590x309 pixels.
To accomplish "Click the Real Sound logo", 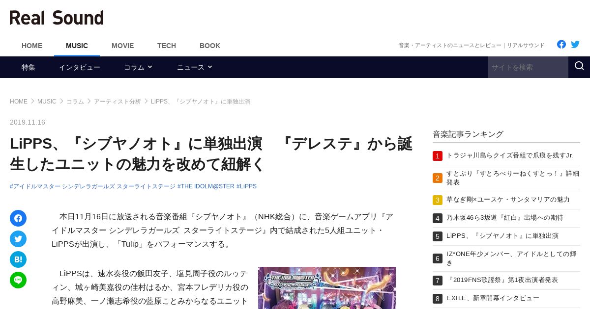I will pos(57,18).
